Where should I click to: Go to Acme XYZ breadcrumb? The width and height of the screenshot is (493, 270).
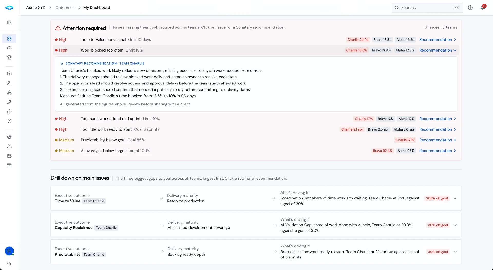(35, 8)
